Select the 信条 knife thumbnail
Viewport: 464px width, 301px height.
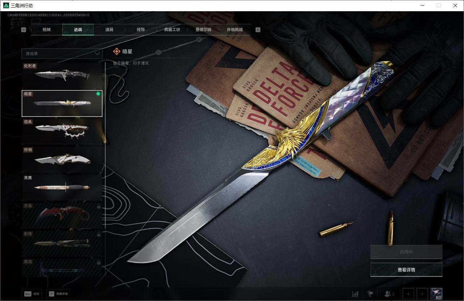[x=62, y=131]
